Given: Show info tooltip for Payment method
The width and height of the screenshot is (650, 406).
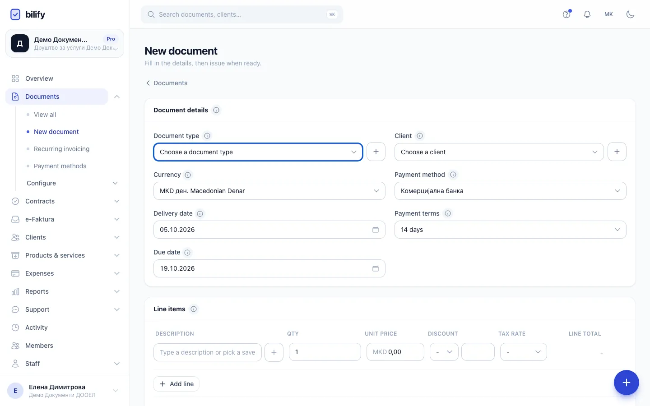Looking at the screenshot, I should tap(453, 175).
